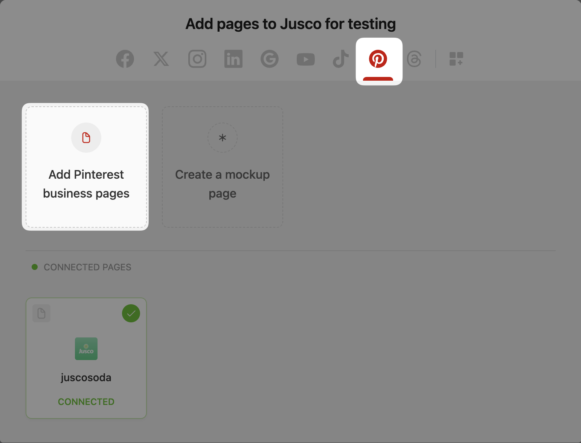Screen dimensions: 581x443
Task: Switch to the YouTube network tab
Action: coord(306,59)
